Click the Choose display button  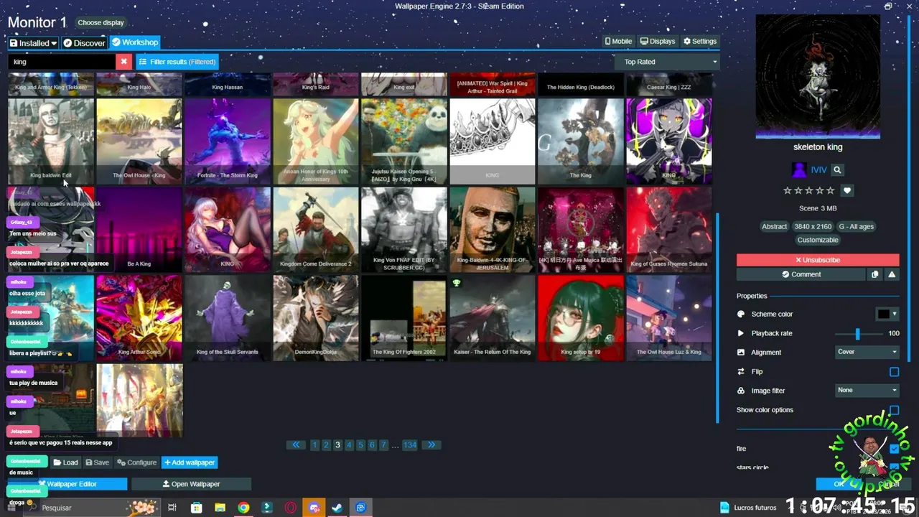(x=101, y=23)
